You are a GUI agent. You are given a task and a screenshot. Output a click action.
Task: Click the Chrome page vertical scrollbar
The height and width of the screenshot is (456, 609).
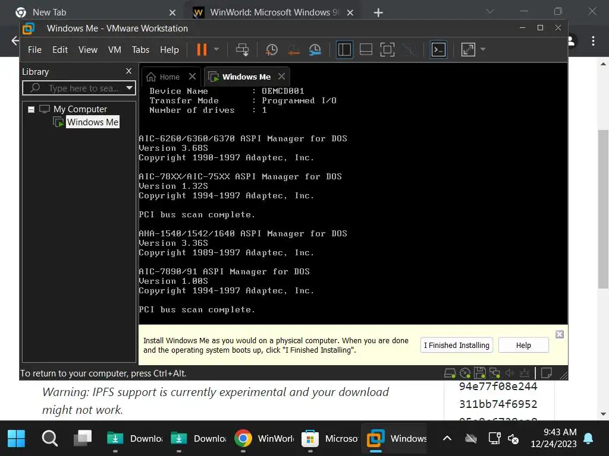click(x=603, y=210)
